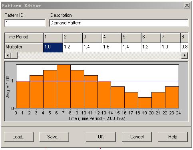Click the tallest chart bar between 6 and 8
The image size is (193, 150).
[64, 86]
